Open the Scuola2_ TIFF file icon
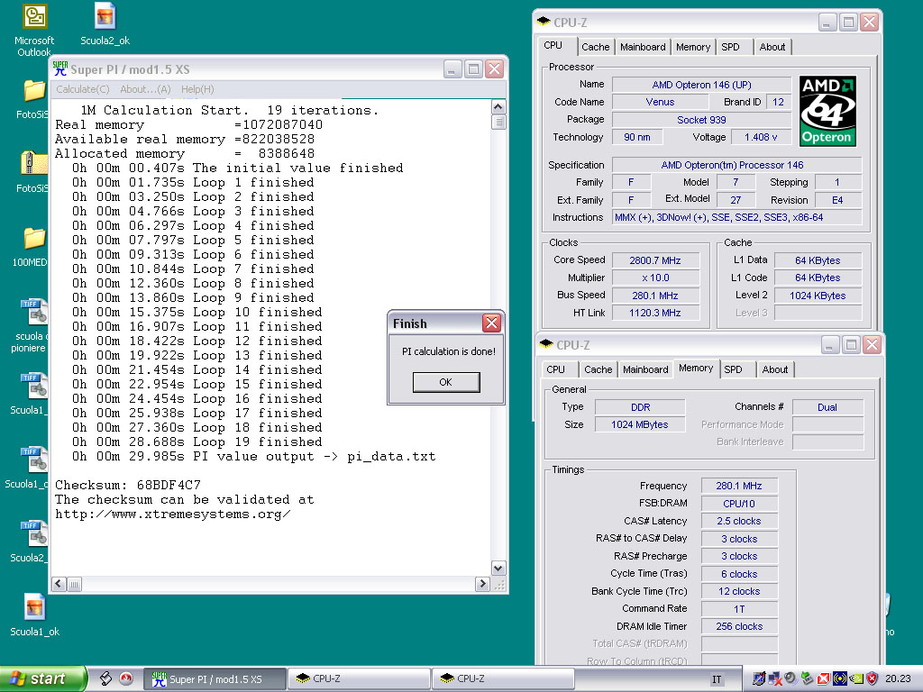 coord(34,533)
